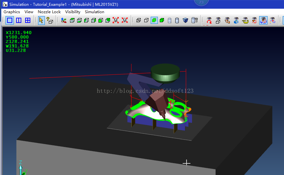The height and width of the screenshot is (175, 284).
Task: Open the Simulation menu
Action: tap(95, 12)
